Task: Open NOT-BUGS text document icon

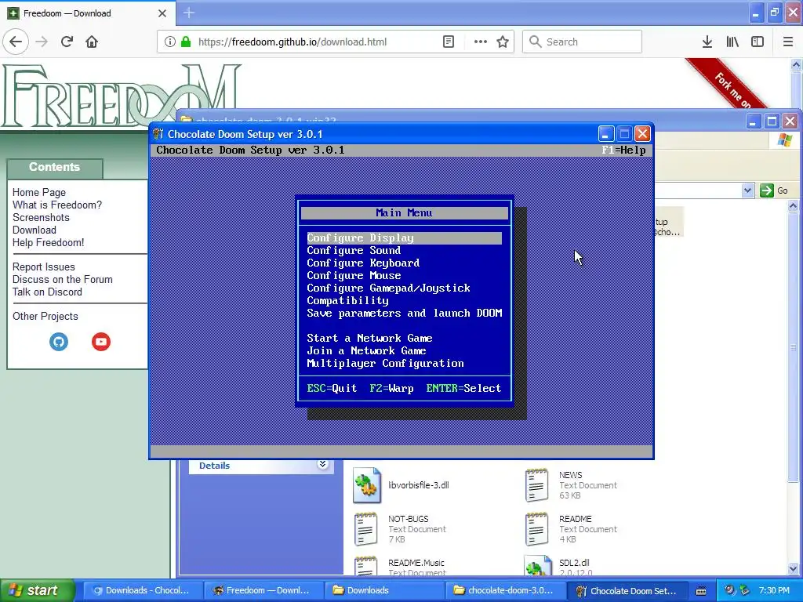Action: 366,529
